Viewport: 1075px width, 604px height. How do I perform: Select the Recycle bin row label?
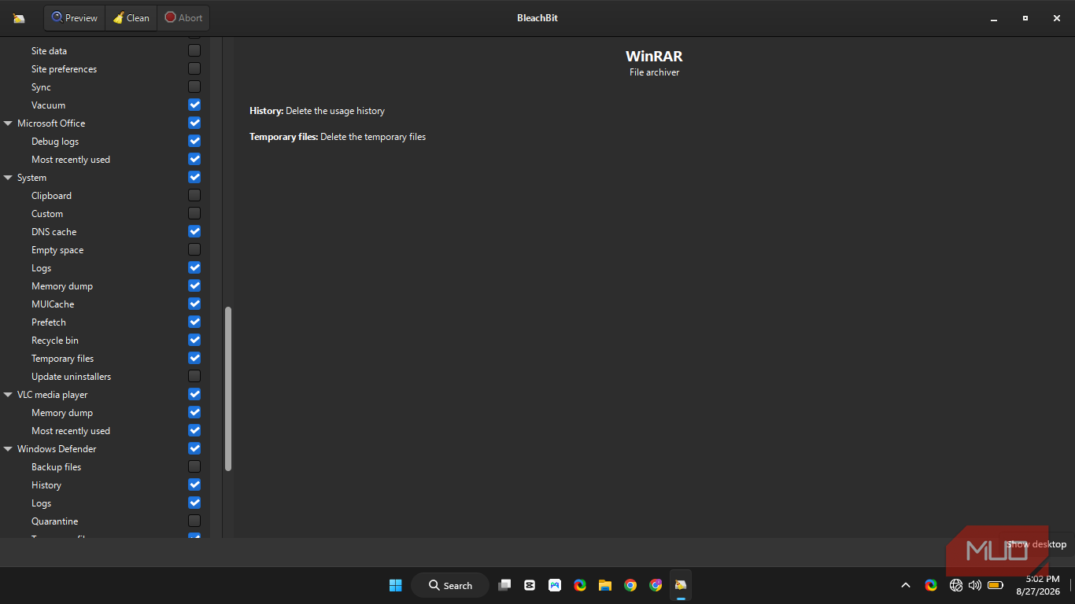(x=55, y=341)
